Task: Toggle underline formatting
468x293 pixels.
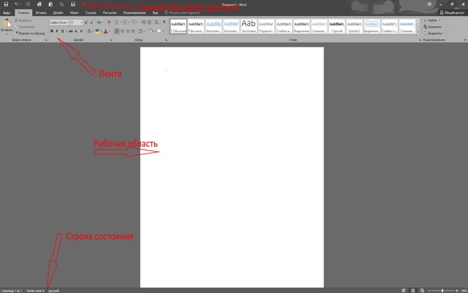Action: (x=62, y=31)
